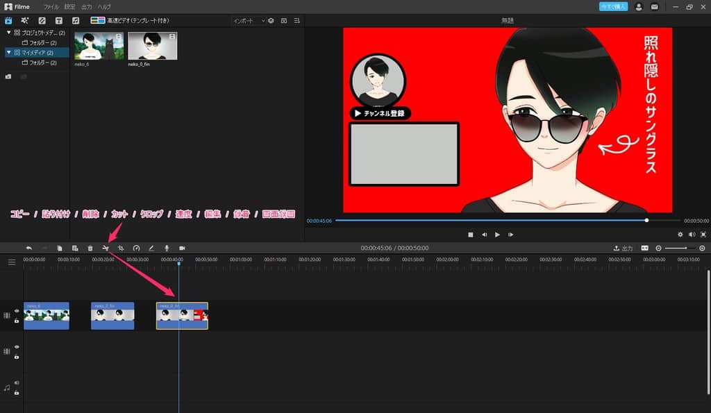This screenshot has height=413, width=711.
Task: Select the neko_6 media thumbnail
Action: pos(99,46)
